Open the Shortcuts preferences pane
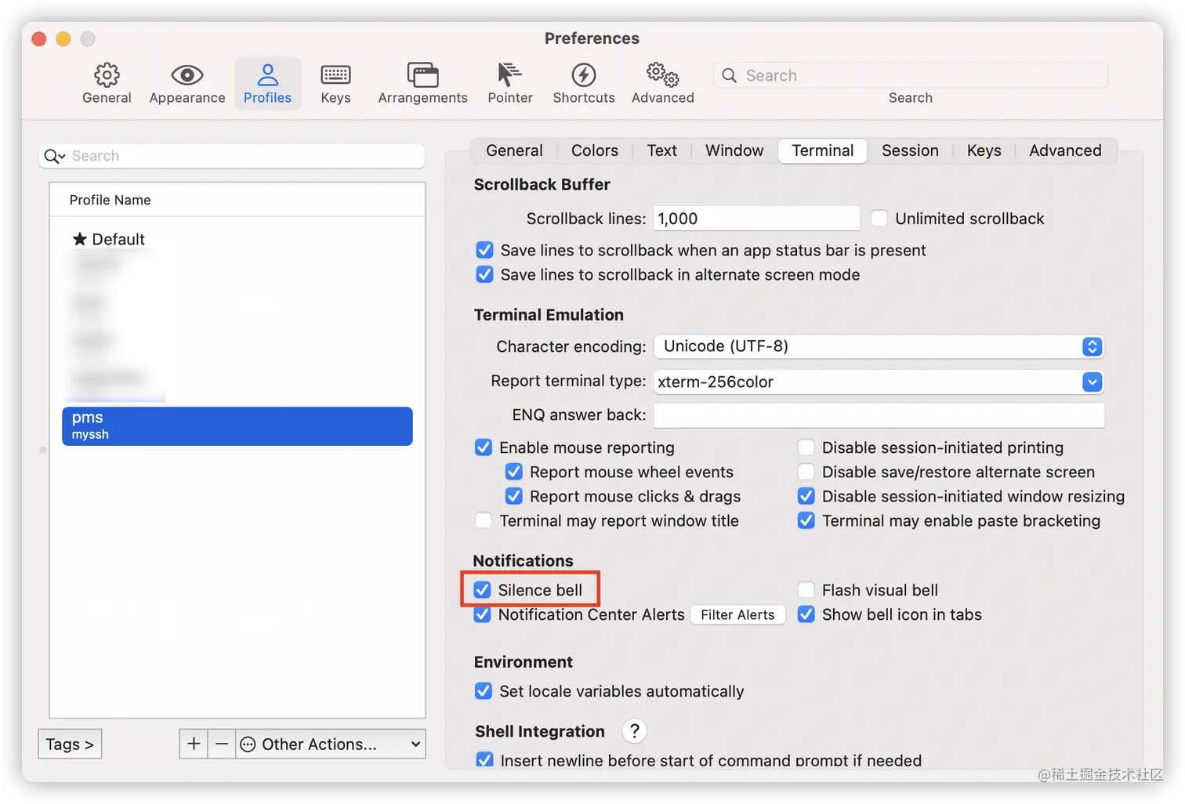 click(x=584, y=84)
